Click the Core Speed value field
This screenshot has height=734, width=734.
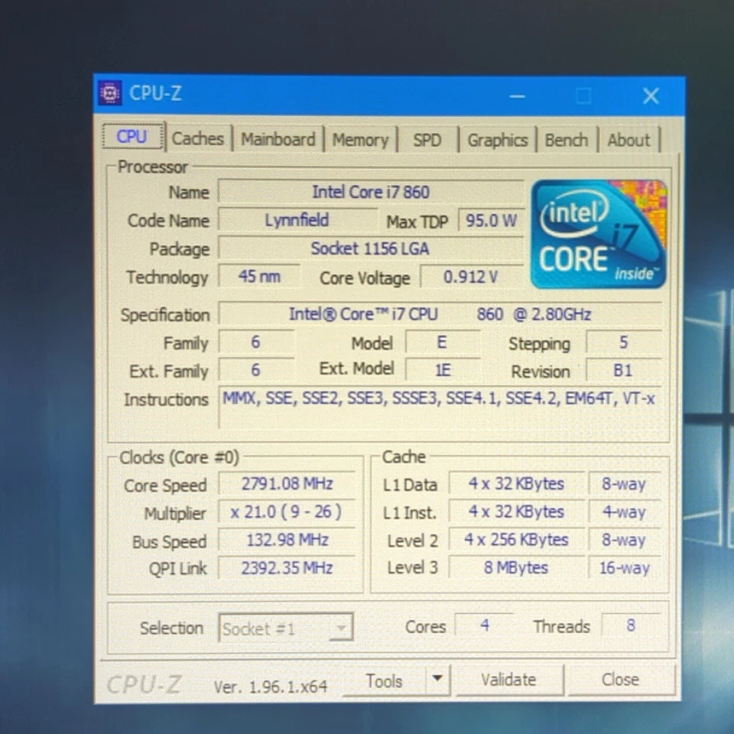287,484
